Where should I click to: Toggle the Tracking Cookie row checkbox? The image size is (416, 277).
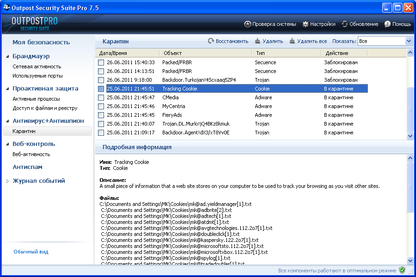tap(101, 89)
